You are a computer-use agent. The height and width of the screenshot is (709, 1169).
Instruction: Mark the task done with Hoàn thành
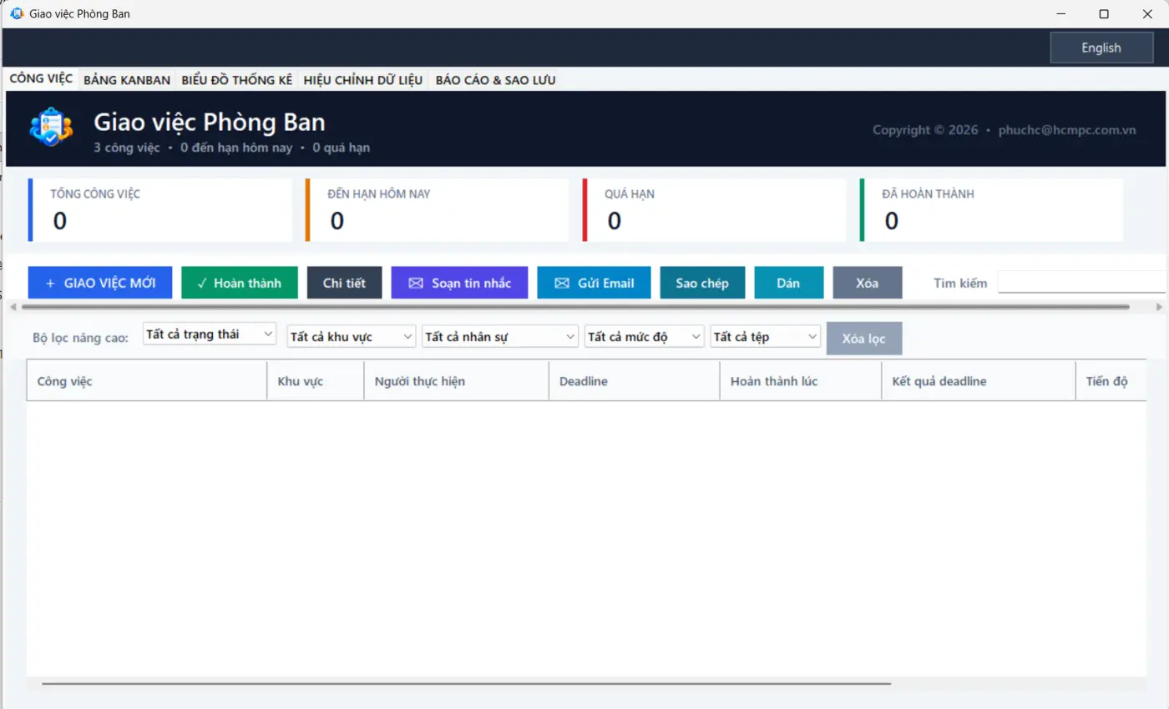click(240, 283)
